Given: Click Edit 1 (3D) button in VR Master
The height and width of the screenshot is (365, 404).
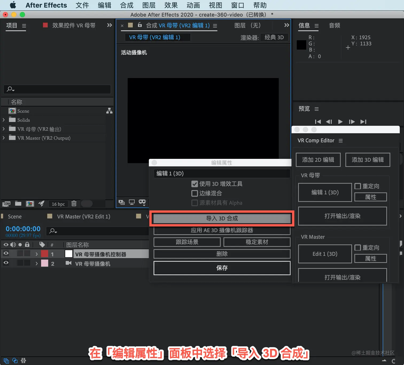Looking at the screenshot, I should (325, 254).
